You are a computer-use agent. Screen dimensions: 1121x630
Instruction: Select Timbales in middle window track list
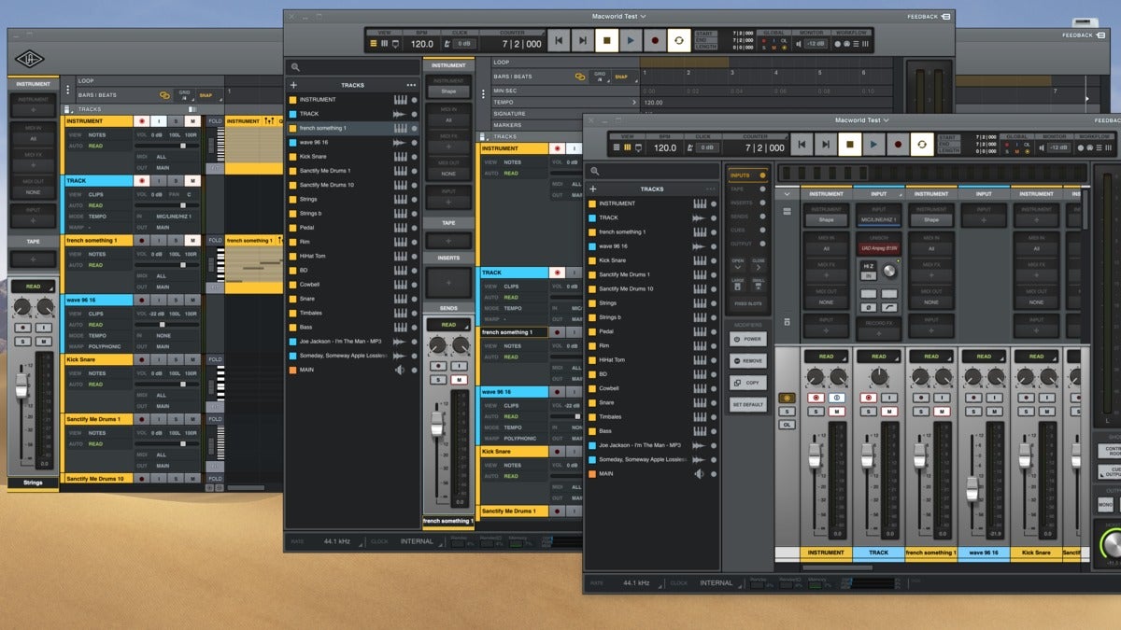353,313
